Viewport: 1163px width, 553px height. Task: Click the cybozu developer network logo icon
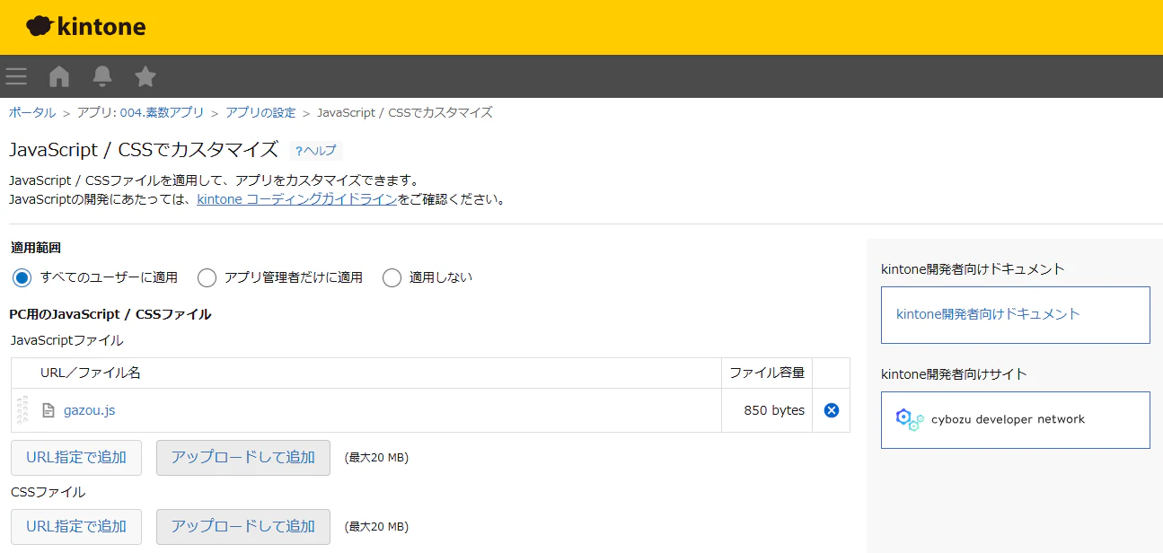pos(910,419)
